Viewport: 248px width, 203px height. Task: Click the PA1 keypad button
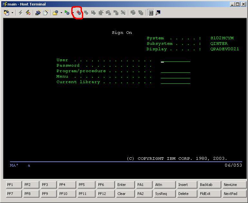tap(144, 185)
